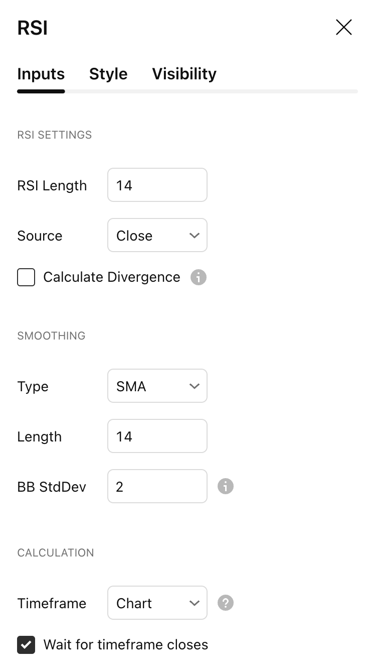Switch to the Style tab
The image size is (375, 672).
(x=108, y=74)
